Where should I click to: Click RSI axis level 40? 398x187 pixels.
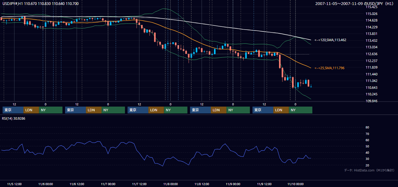(367, 153)
